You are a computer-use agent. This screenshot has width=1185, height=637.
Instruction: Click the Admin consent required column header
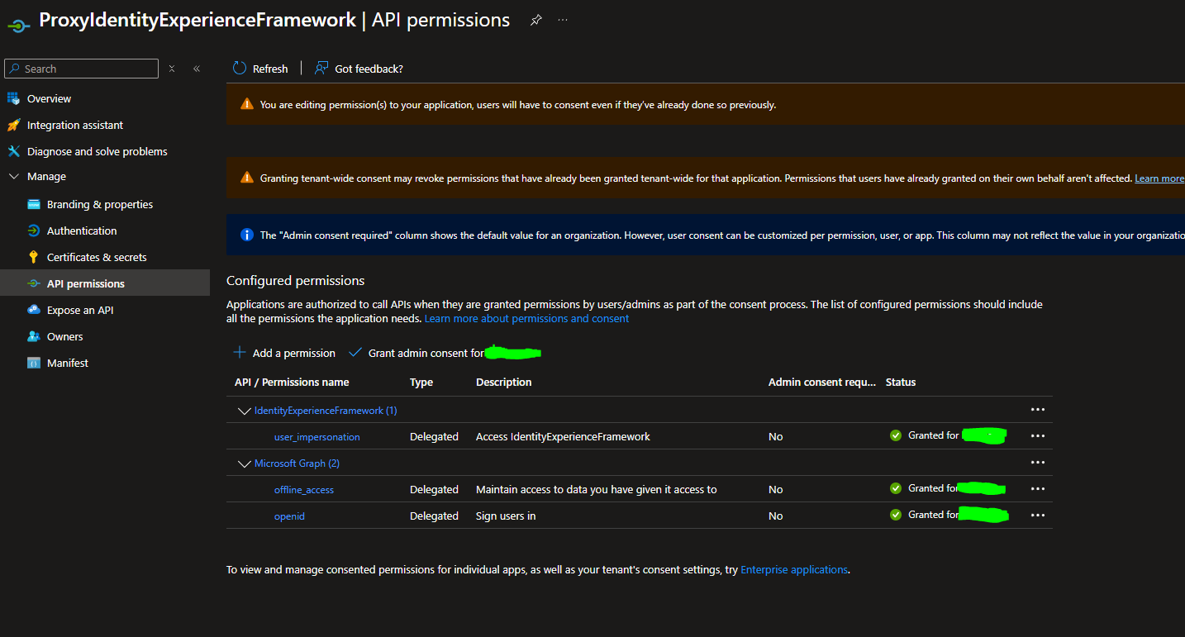pos(821,382)
